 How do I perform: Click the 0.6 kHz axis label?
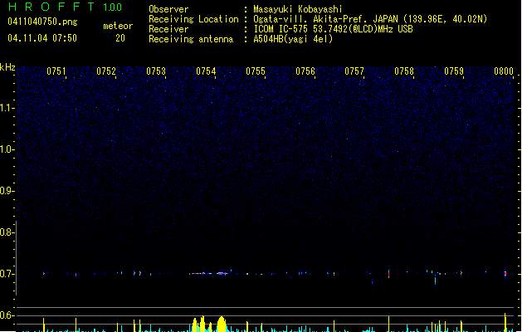pyautogui.click(x=7, y=315)
